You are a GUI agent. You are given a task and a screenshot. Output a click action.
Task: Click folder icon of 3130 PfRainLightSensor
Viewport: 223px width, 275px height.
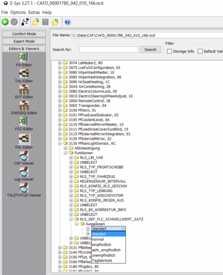65,143
